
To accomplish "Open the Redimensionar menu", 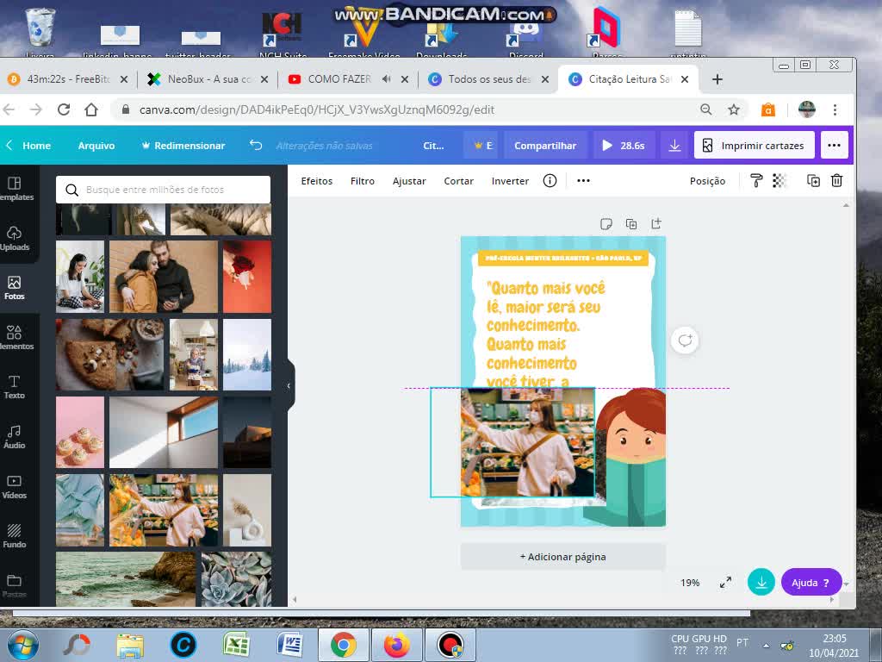I will [x=183, y=146].
